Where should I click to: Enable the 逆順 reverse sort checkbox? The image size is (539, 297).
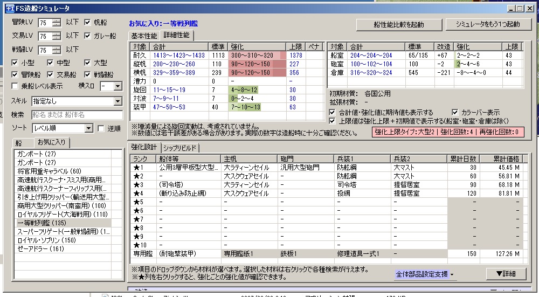click(x=101, y=129)
